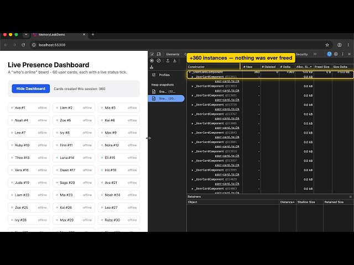Click the take heap snapshot record icon
The height and width of the screenshot is (265, 354).
pos(152,61)
